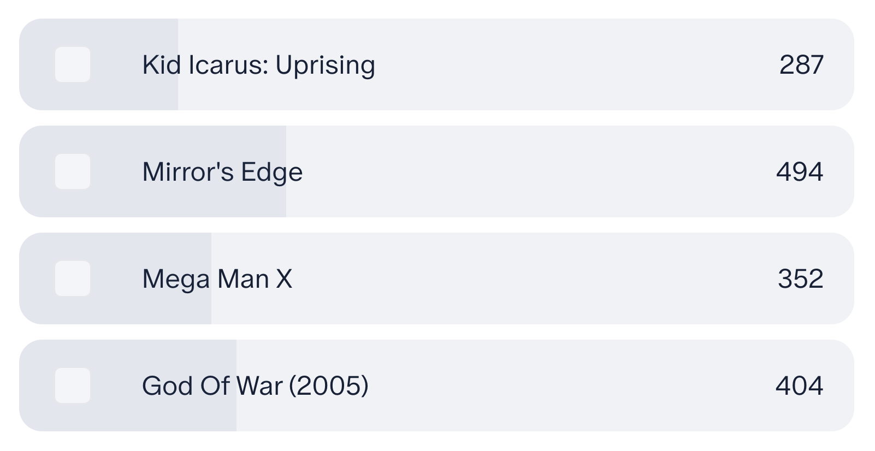Choose the Mega Man X label text
The width and height of the screenshot is (875, 451).
[x=217, y=279]
